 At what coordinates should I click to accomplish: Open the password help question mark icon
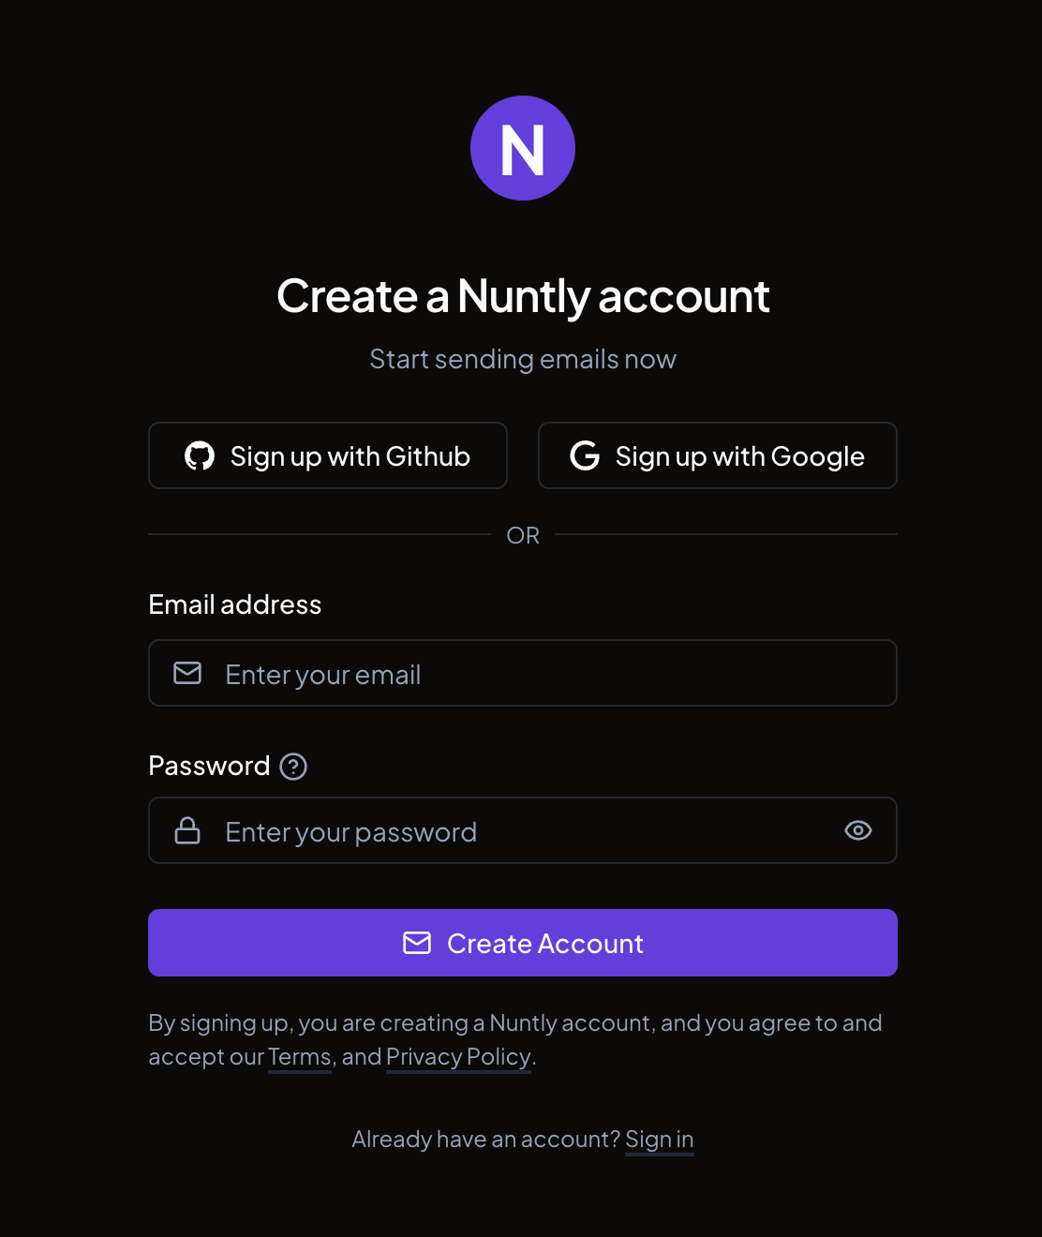click(293, 767)
